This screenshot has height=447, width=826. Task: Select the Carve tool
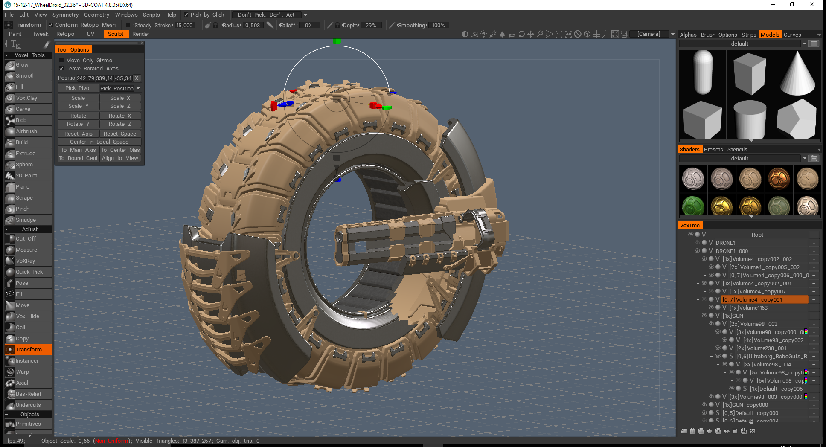tap(22, 109)
